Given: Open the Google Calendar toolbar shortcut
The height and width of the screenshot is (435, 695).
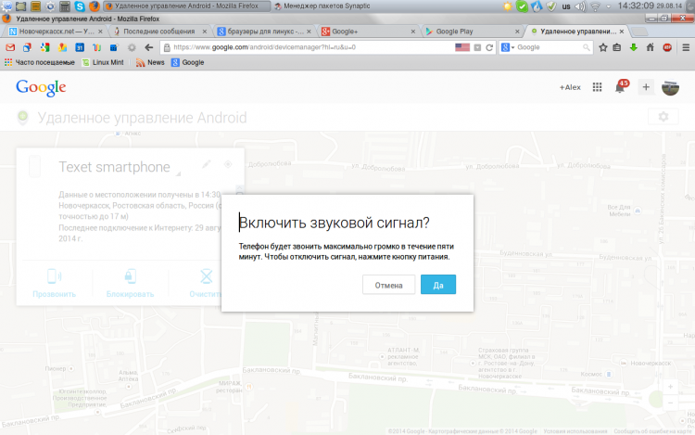Looking at the screenshot, I should pos(80,47).
